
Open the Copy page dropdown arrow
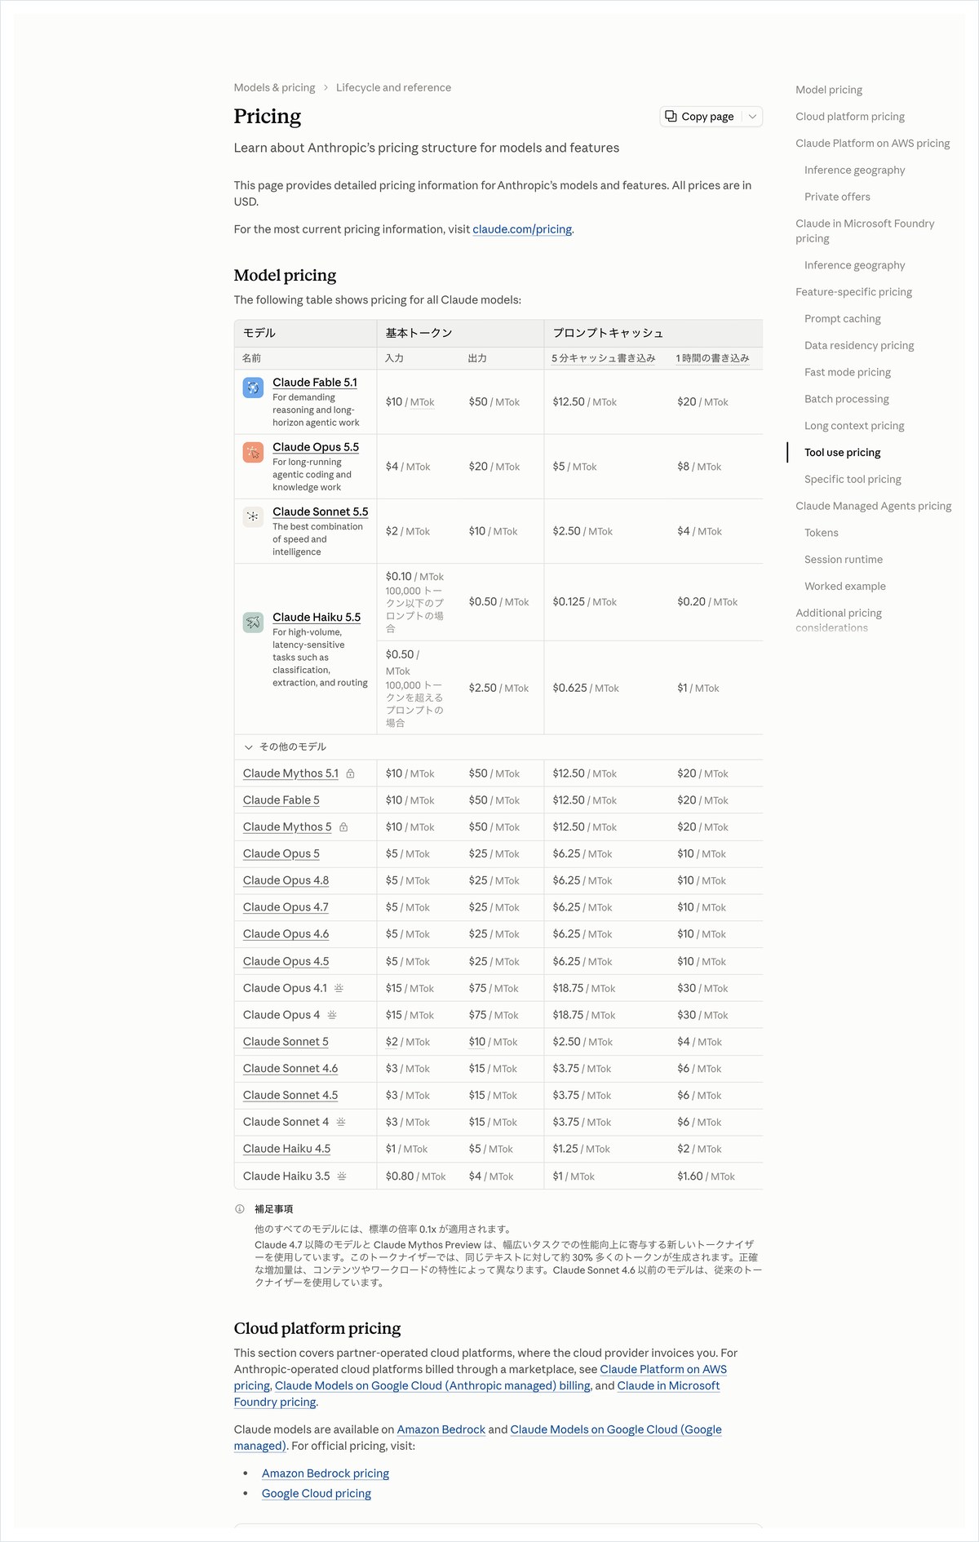pyautogui.click(x=752, y=117)
